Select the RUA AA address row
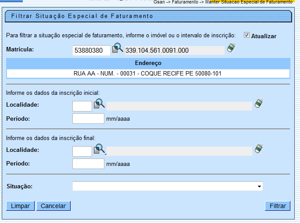This screenshot has width=300, height=223. (147, 73)
